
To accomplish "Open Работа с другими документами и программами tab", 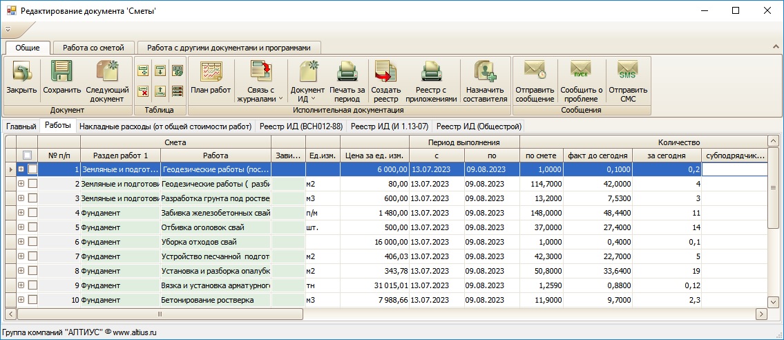I will [x=229, y=48].
